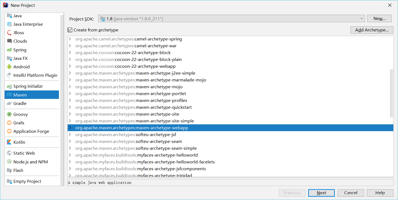Select Spring Initializr project type
This screenshot has height=200, width=398.
[28, 86]
